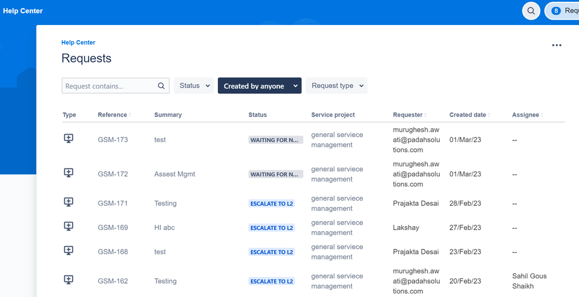Open request GSM-172

[113, 174]
